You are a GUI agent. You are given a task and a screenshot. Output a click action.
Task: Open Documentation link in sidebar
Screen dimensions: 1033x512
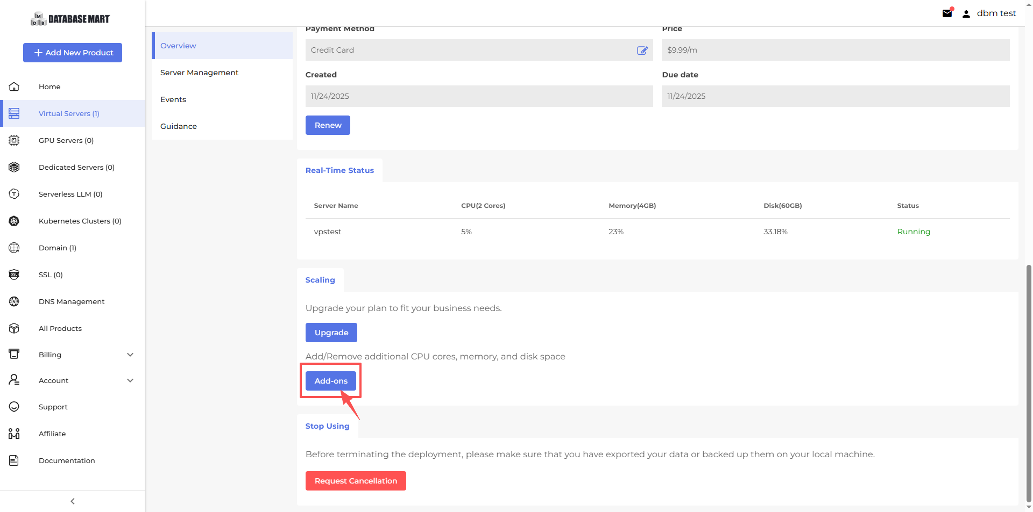(67, 460)
